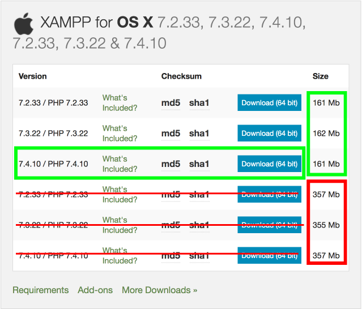Click the Apple logo icon
The width and height of the screenshot is (362, 309).
24,24
